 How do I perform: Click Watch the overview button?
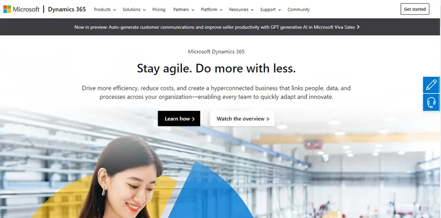[242, 119]
